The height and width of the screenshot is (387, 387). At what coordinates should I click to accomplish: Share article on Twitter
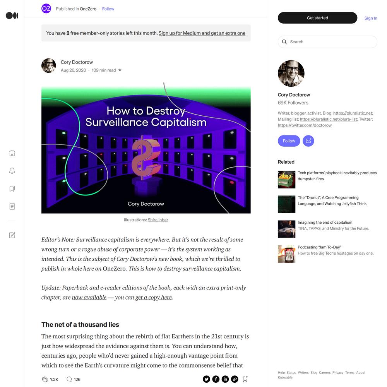coord(206,379)
